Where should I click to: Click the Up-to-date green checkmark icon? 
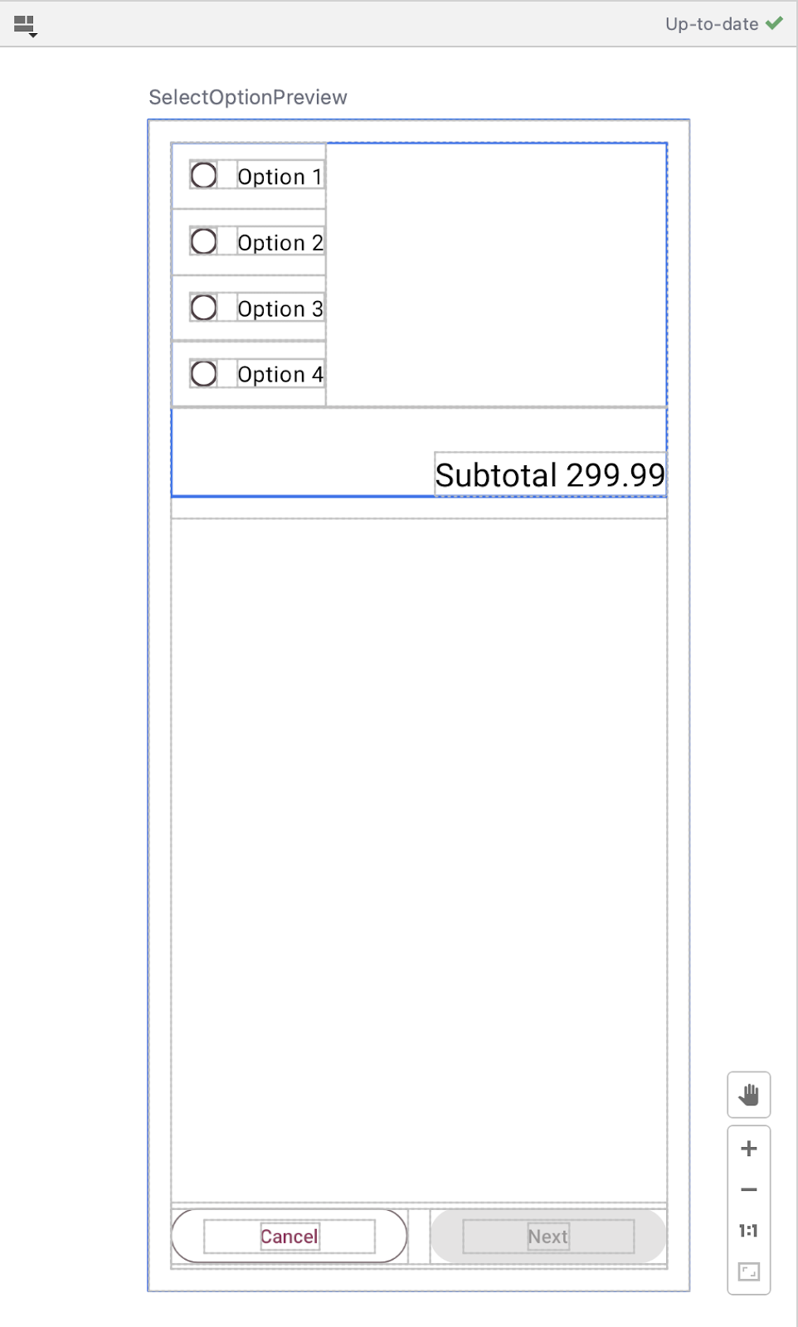click(774, 23)
